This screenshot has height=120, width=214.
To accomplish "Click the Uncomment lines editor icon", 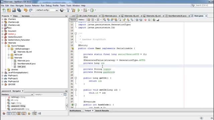I will (158, 20).
